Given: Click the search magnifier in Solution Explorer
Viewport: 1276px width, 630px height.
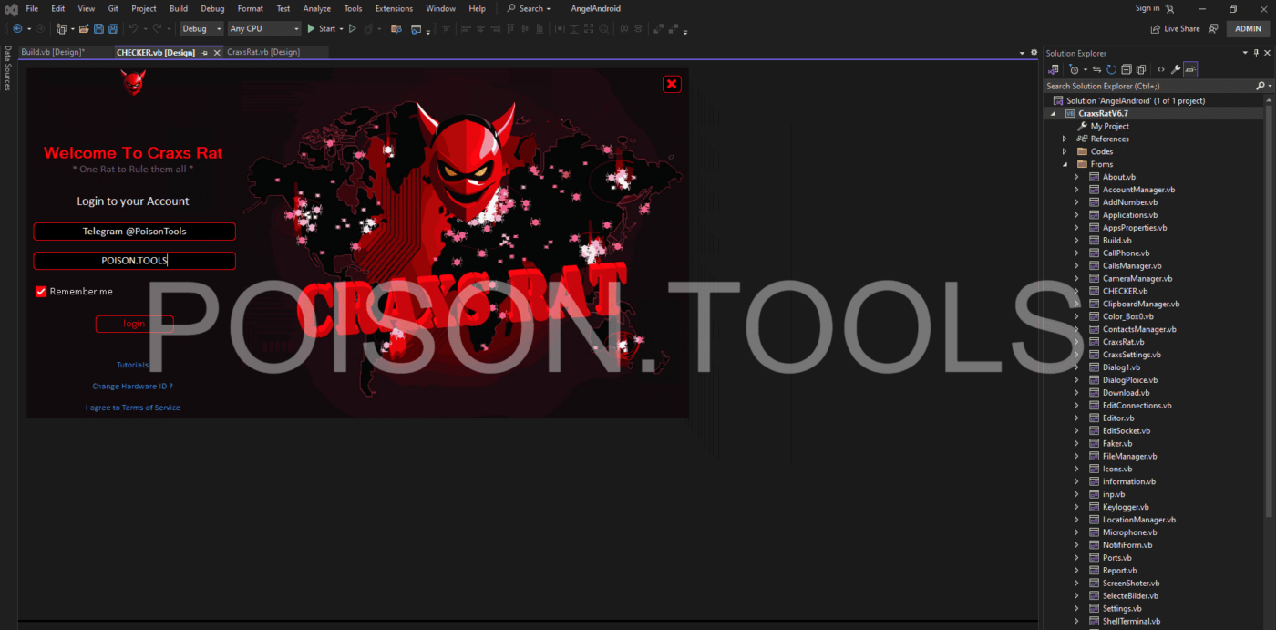Looking at the screenshot, I should coord(1261,86).
